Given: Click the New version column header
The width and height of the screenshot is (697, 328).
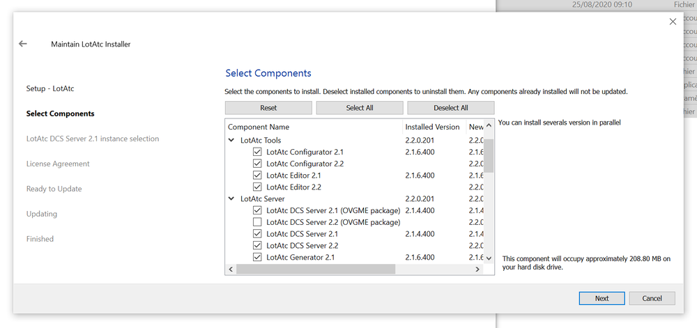Looking at the screenshot, I should coord(475,127).
